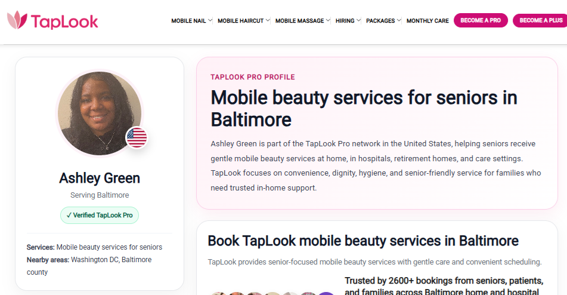Click the TapLook wordmark in the header

coord(64,21)
